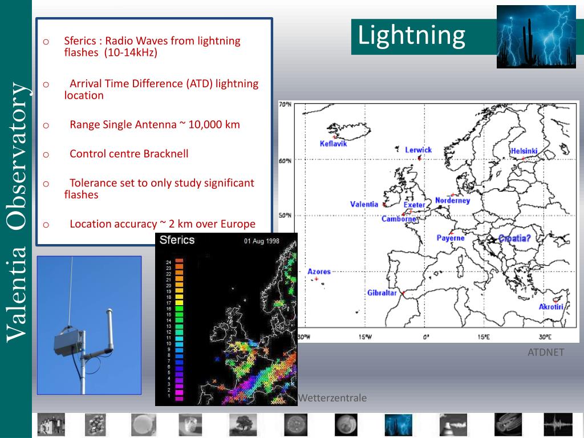
Task: Click the 70°N latitude label
Action: pos(285,105)
